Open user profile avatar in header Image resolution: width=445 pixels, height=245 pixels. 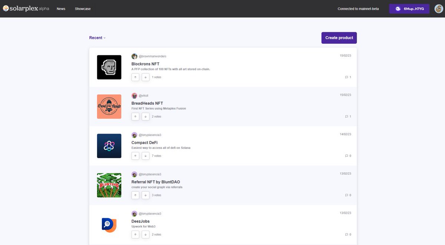439,9
